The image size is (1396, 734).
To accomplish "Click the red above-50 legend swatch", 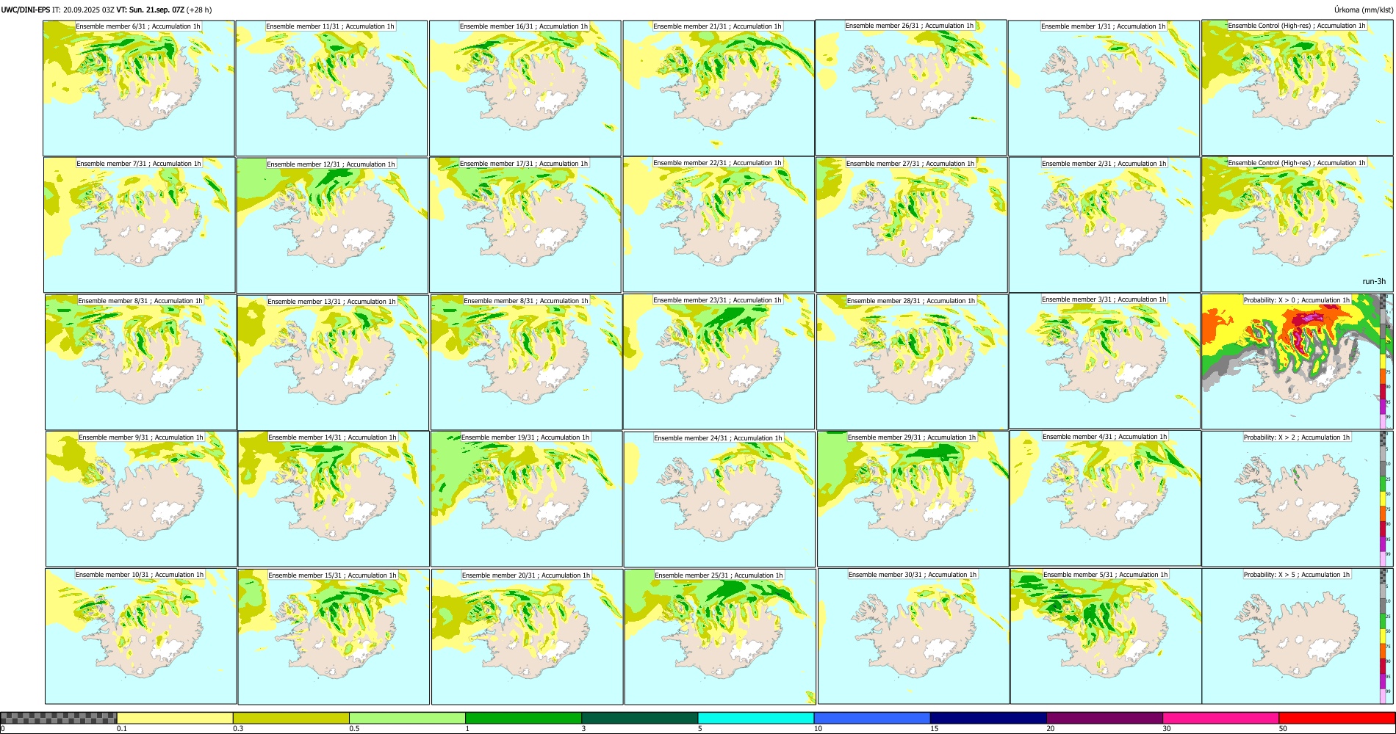I will (x=1336, y=718).
